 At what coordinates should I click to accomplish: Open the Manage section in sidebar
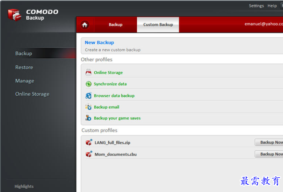click(24, 81)
